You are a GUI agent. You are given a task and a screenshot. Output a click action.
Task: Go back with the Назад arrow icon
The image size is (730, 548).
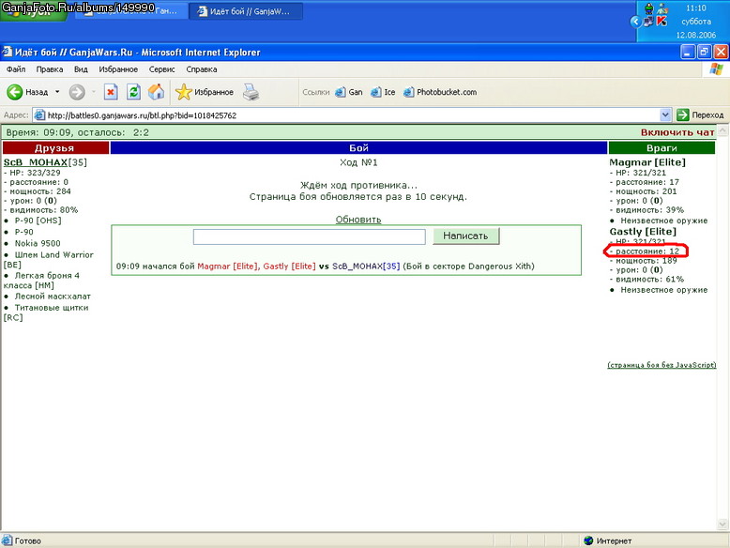pyautogui.click(x=14, y=92)
